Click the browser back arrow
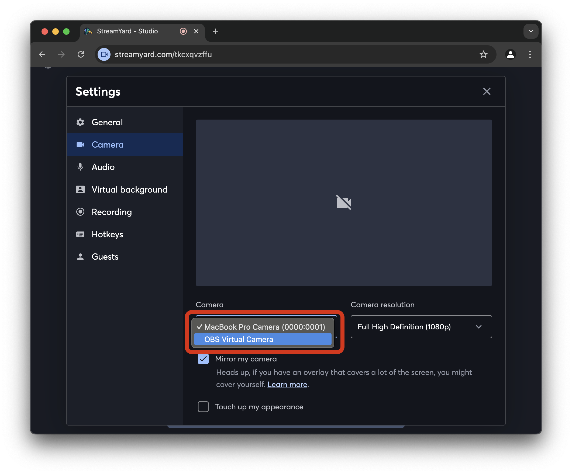 click(42, 54)
